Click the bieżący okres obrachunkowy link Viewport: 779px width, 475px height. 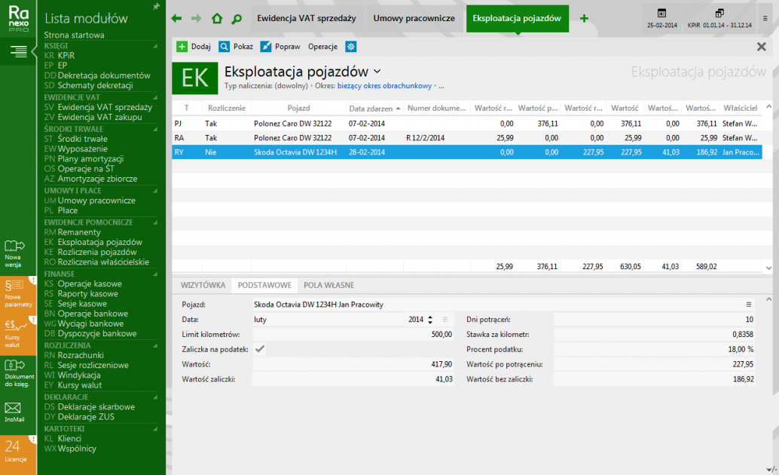(x=384, y=86)
